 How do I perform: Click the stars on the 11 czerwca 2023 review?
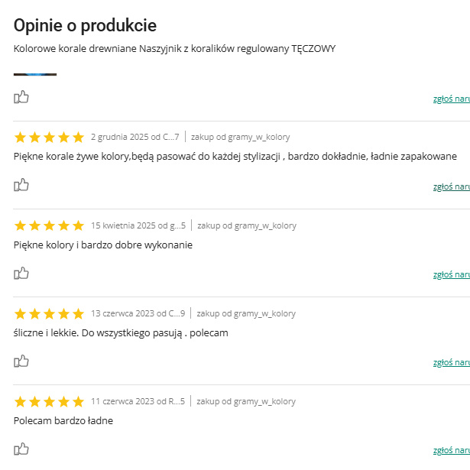tap(49, 401)
